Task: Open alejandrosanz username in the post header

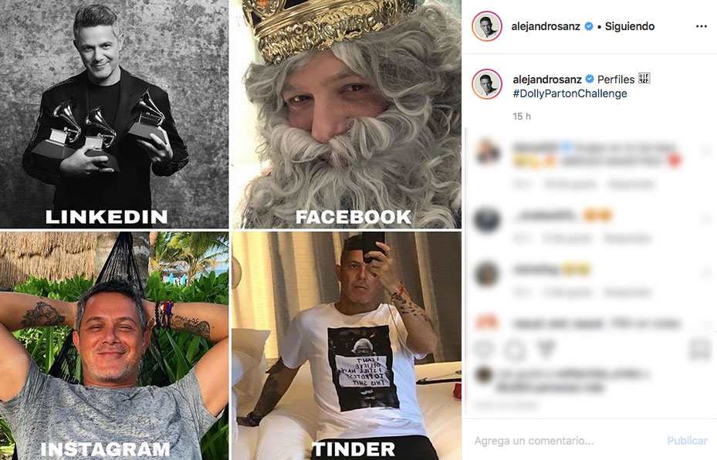Action: point(546,26)
